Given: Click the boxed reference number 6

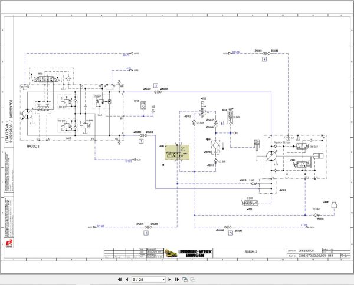Looking at the screenshot, I should (221, 123).
